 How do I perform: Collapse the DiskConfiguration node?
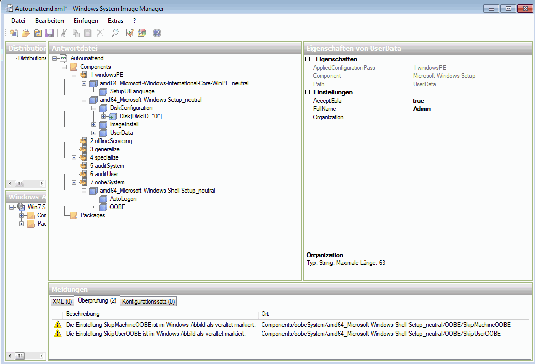pos(94,108)
